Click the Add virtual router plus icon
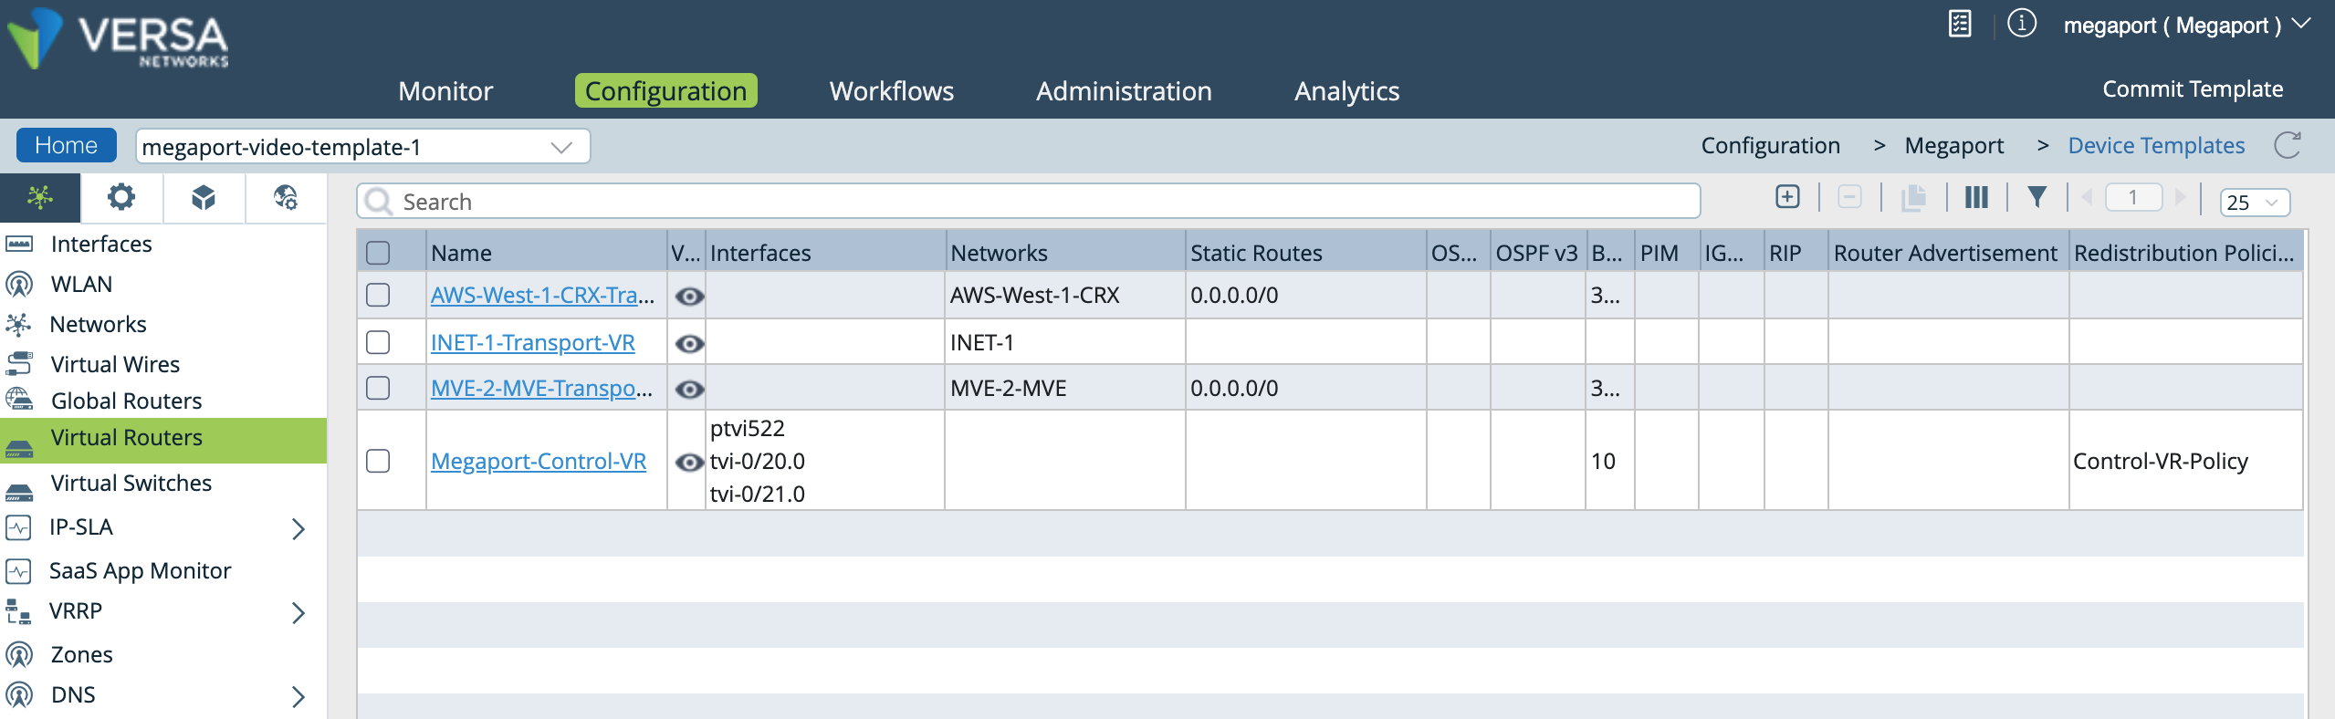 point(1787,197)
